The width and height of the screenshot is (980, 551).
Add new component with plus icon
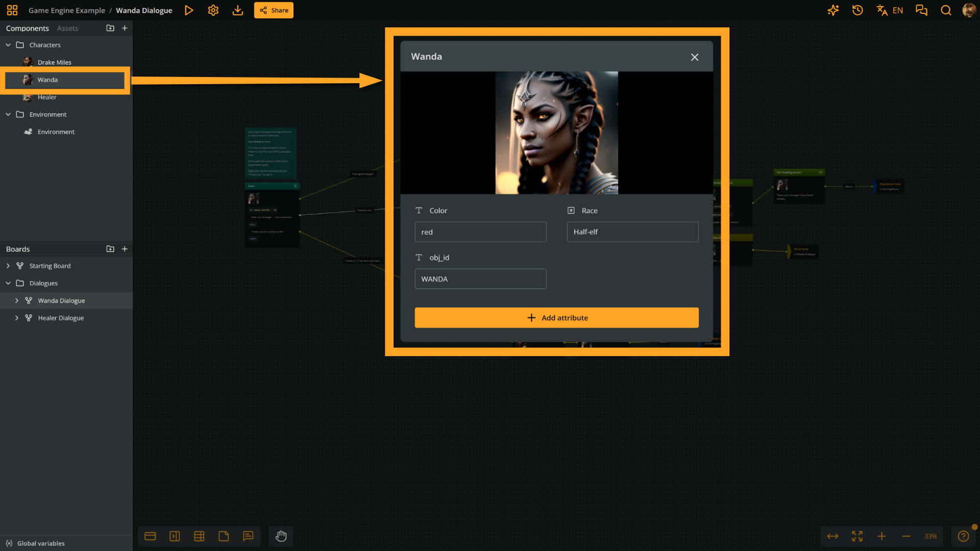click(x=125, y=28)
